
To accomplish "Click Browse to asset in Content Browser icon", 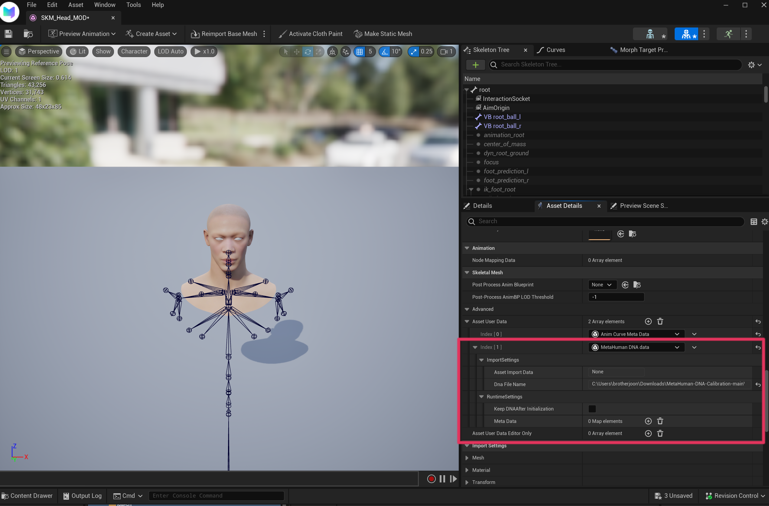I will [28, 34].
